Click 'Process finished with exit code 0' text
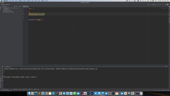170x96 pixels. 20,77
